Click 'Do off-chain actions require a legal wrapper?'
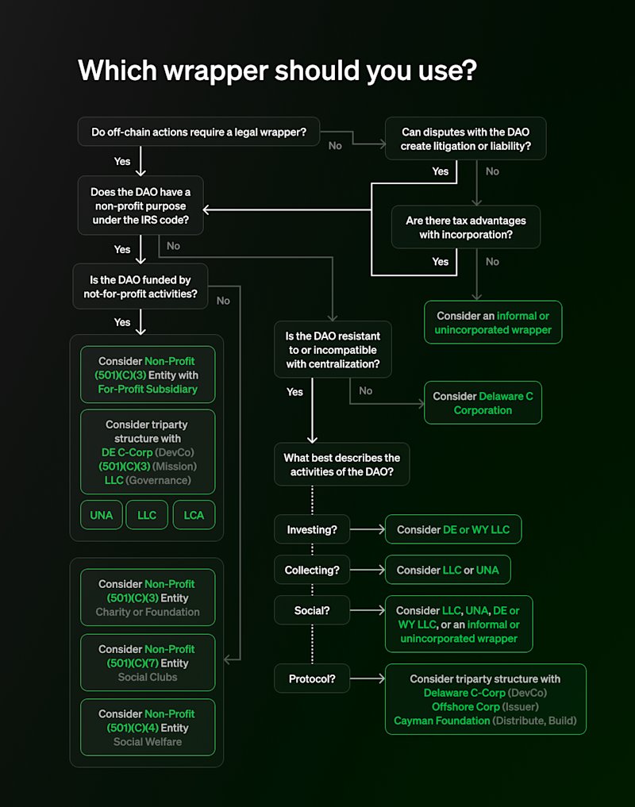This screenshot has width=635, height=807. 198,132
